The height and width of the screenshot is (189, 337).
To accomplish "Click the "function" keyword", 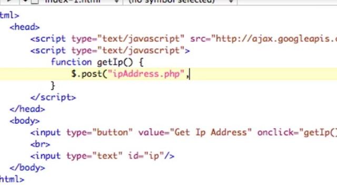I will click(72, 62).
